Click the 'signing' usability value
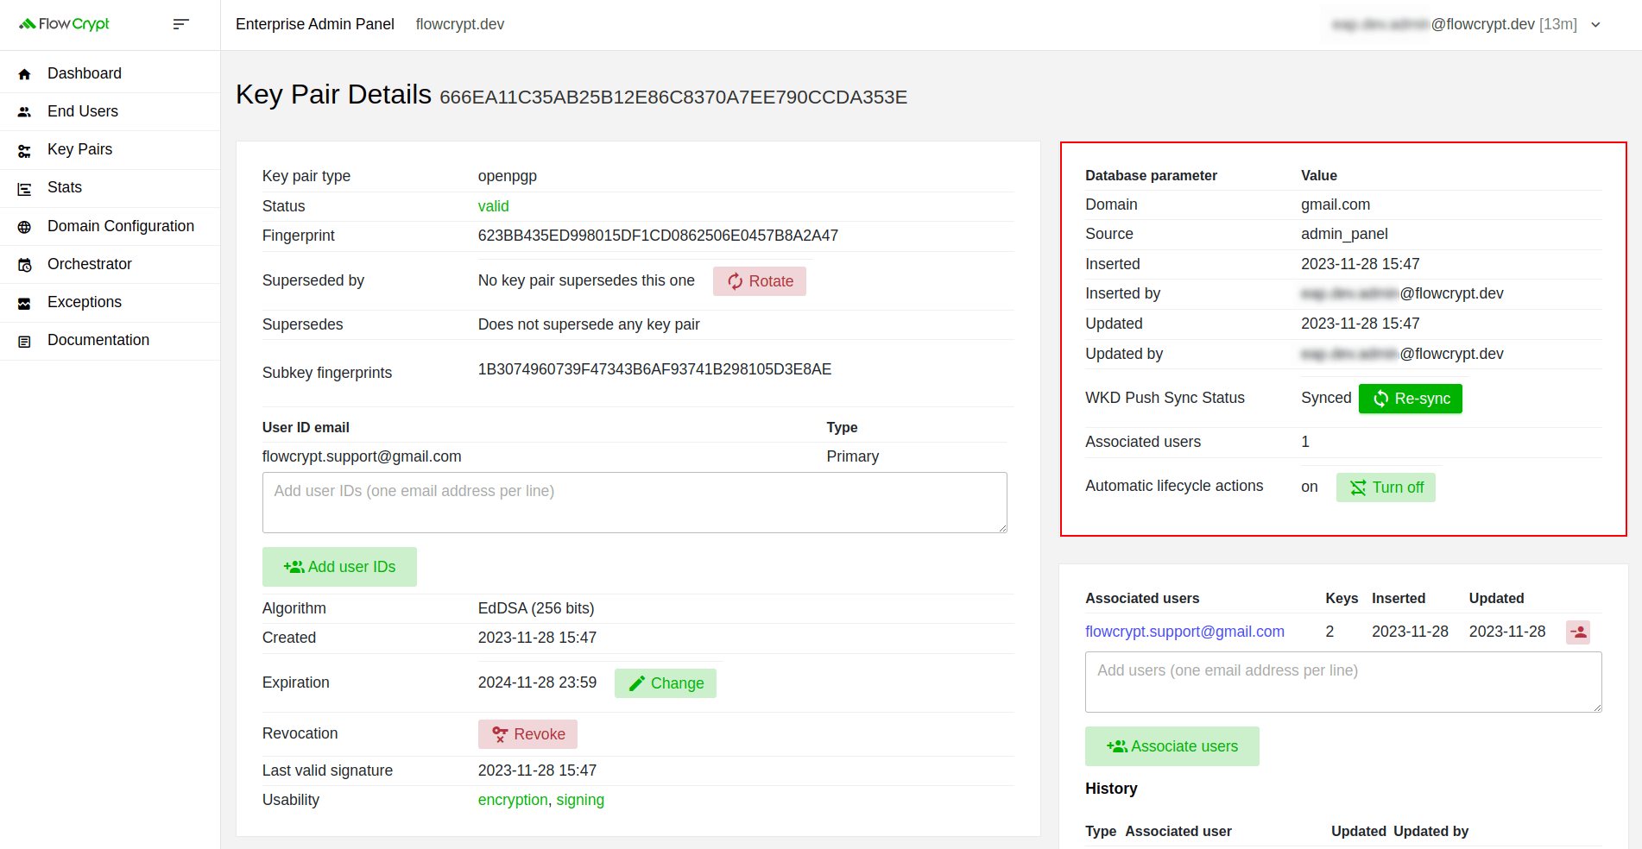 pos(580,800)
